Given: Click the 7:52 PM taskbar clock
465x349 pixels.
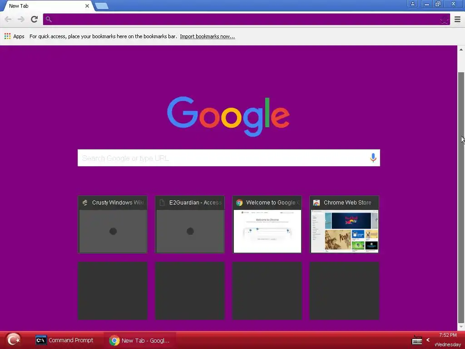Looking at the screenshot, I should [x=448, y=335].
